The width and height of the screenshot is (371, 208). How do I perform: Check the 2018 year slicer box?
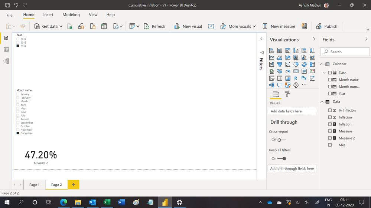(18, 43)
